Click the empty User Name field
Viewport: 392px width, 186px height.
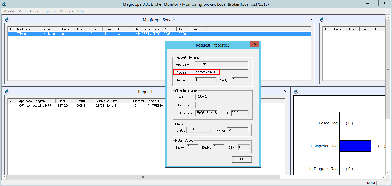(x=222, y=105)
